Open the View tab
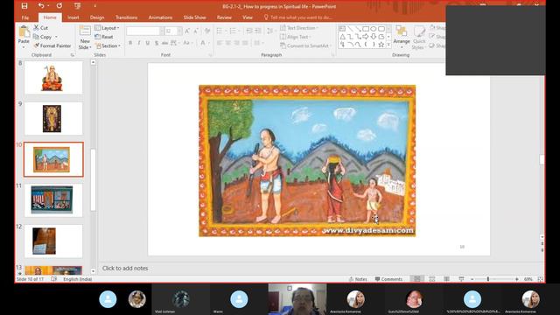This screenshot has width=560, height=315. click(248, 17)
